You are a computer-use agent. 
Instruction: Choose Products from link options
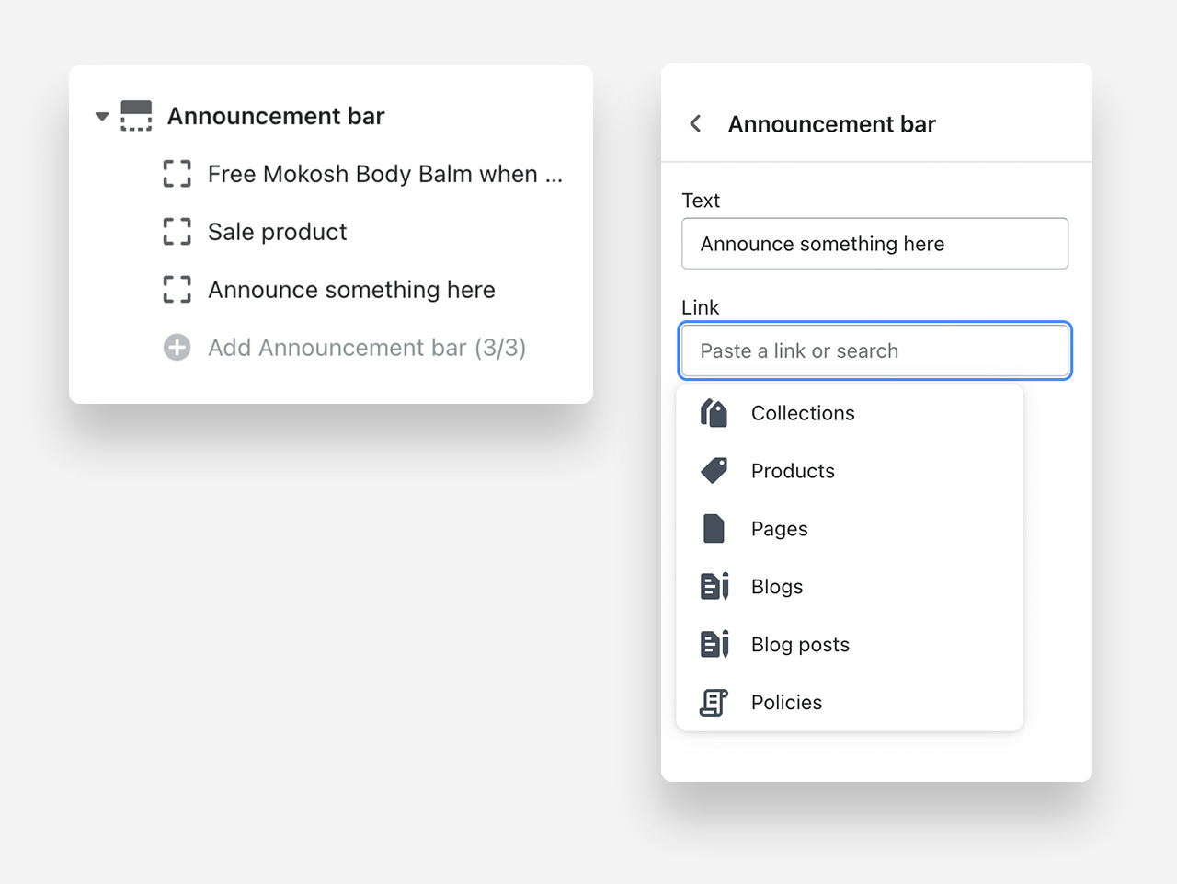click(x=792, y=471)
